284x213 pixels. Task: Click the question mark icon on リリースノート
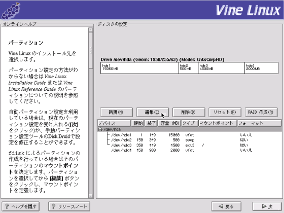click(53, 206)
